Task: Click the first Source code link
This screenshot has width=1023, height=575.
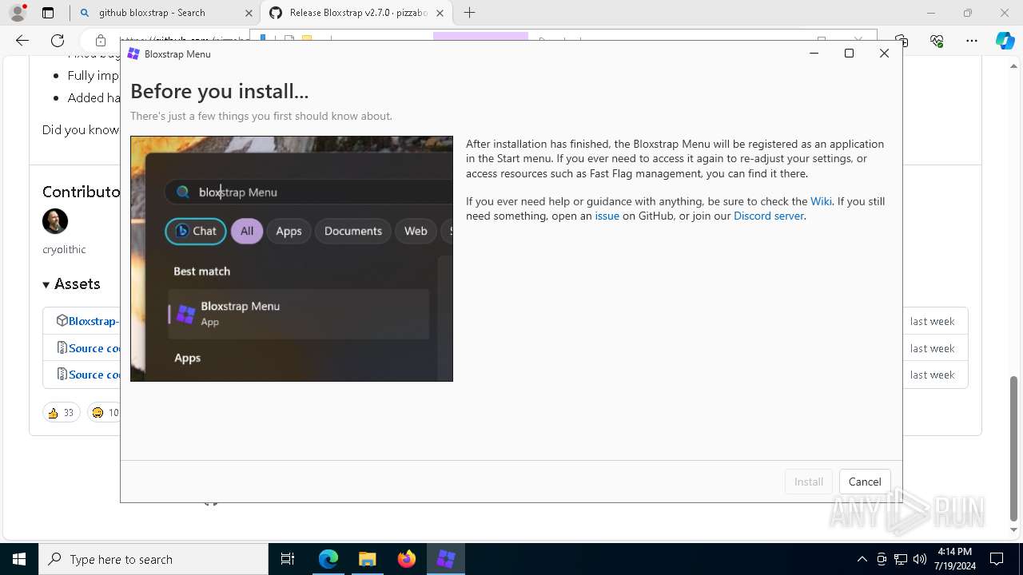Action: click(x=94, y=348)
